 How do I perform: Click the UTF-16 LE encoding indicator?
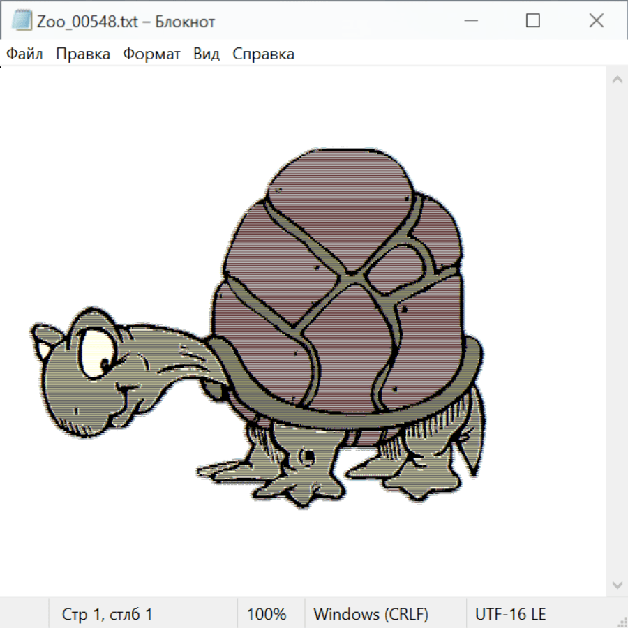pos(510,615)
